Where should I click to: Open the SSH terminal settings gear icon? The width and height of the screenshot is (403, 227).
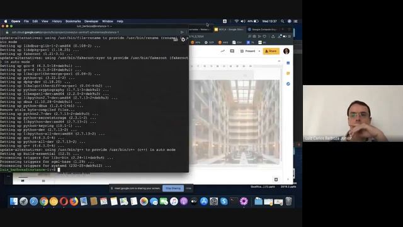pyautogui.click(x=183, y=40)
